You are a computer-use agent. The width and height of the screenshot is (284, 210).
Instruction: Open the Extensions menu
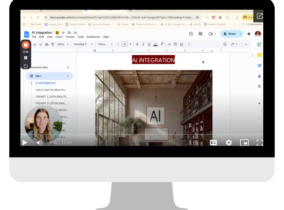tap(93, 37)
